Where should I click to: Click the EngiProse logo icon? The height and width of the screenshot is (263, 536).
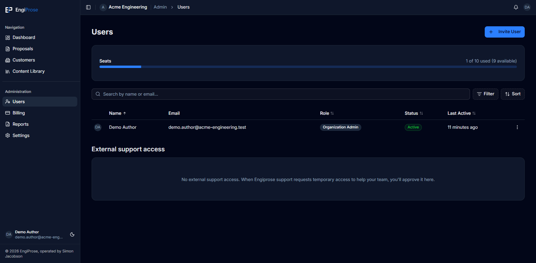9,10
